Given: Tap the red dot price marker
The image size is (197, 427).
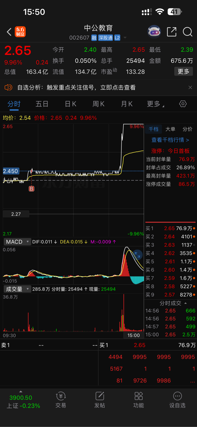Looking at the screenshot, I should pyautogui.click(x=32, y=171).
